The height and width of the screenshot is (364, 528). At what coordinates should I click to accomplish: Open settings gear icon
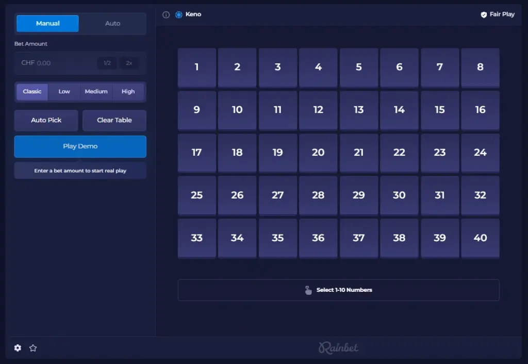(18, 348)
